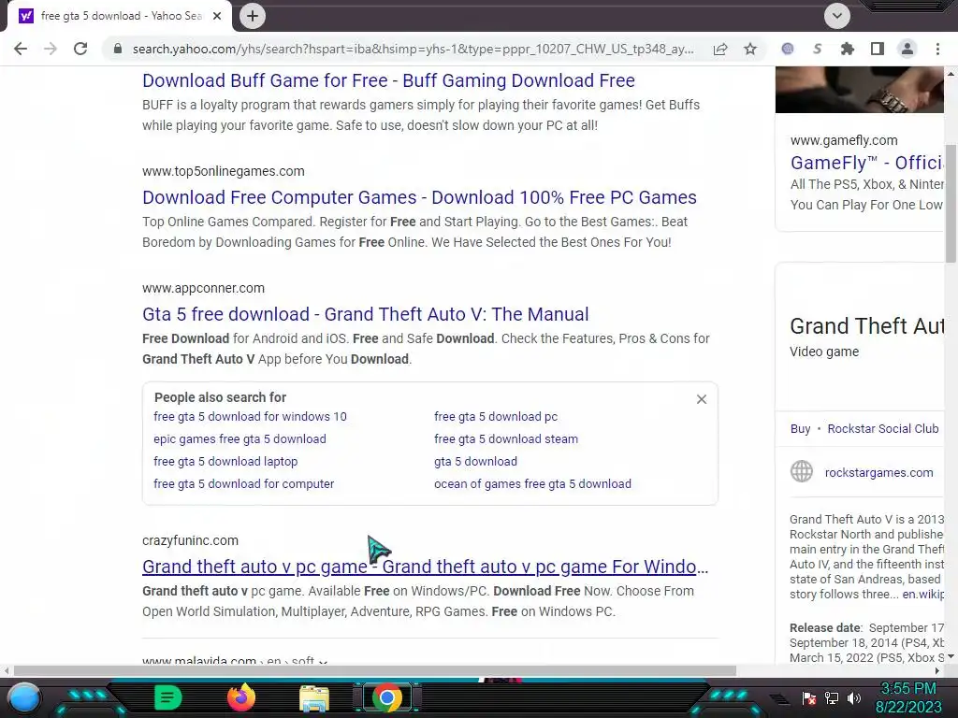
Task: Click the sidebar video thumbnail image
Action: pos(860,90)
